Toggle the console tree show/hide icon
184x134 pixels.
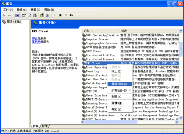coord(17,15)
